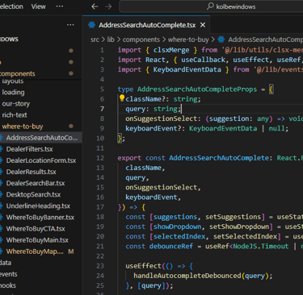The width and height of the screenshot is (303, 295).
Task: Click React icon beside DealerFilters.tsx
Action: [x=2, y=149]
